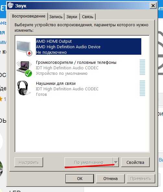Click the red down-arrow not-connected badge
Screen dimensions: 163x192
pyautogui.click(x=29, y=53)
